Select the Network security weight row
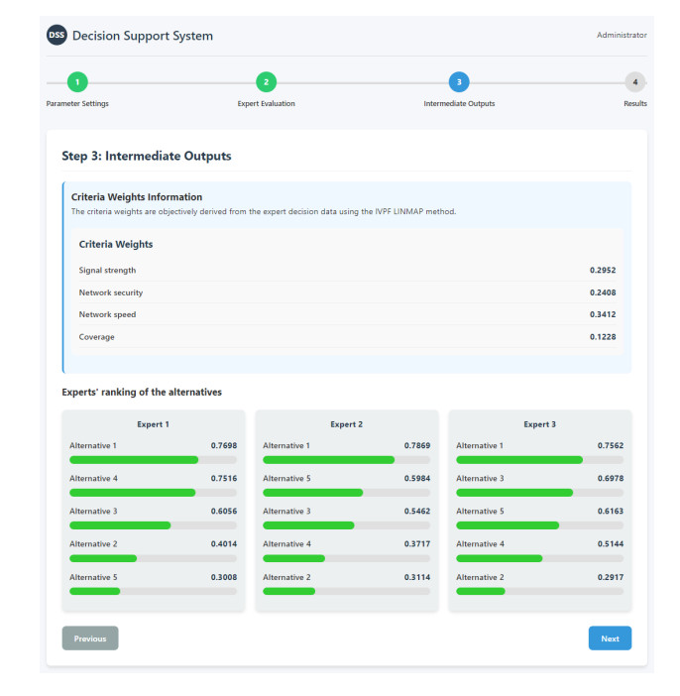This screenshot has width=680, height=696. coord(347,292)
